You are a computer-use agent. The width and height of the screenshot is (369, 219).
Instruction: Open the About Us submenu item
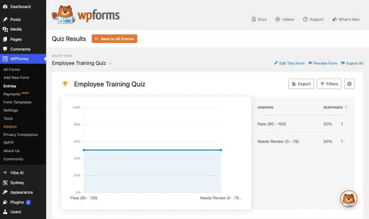[12, 151]
